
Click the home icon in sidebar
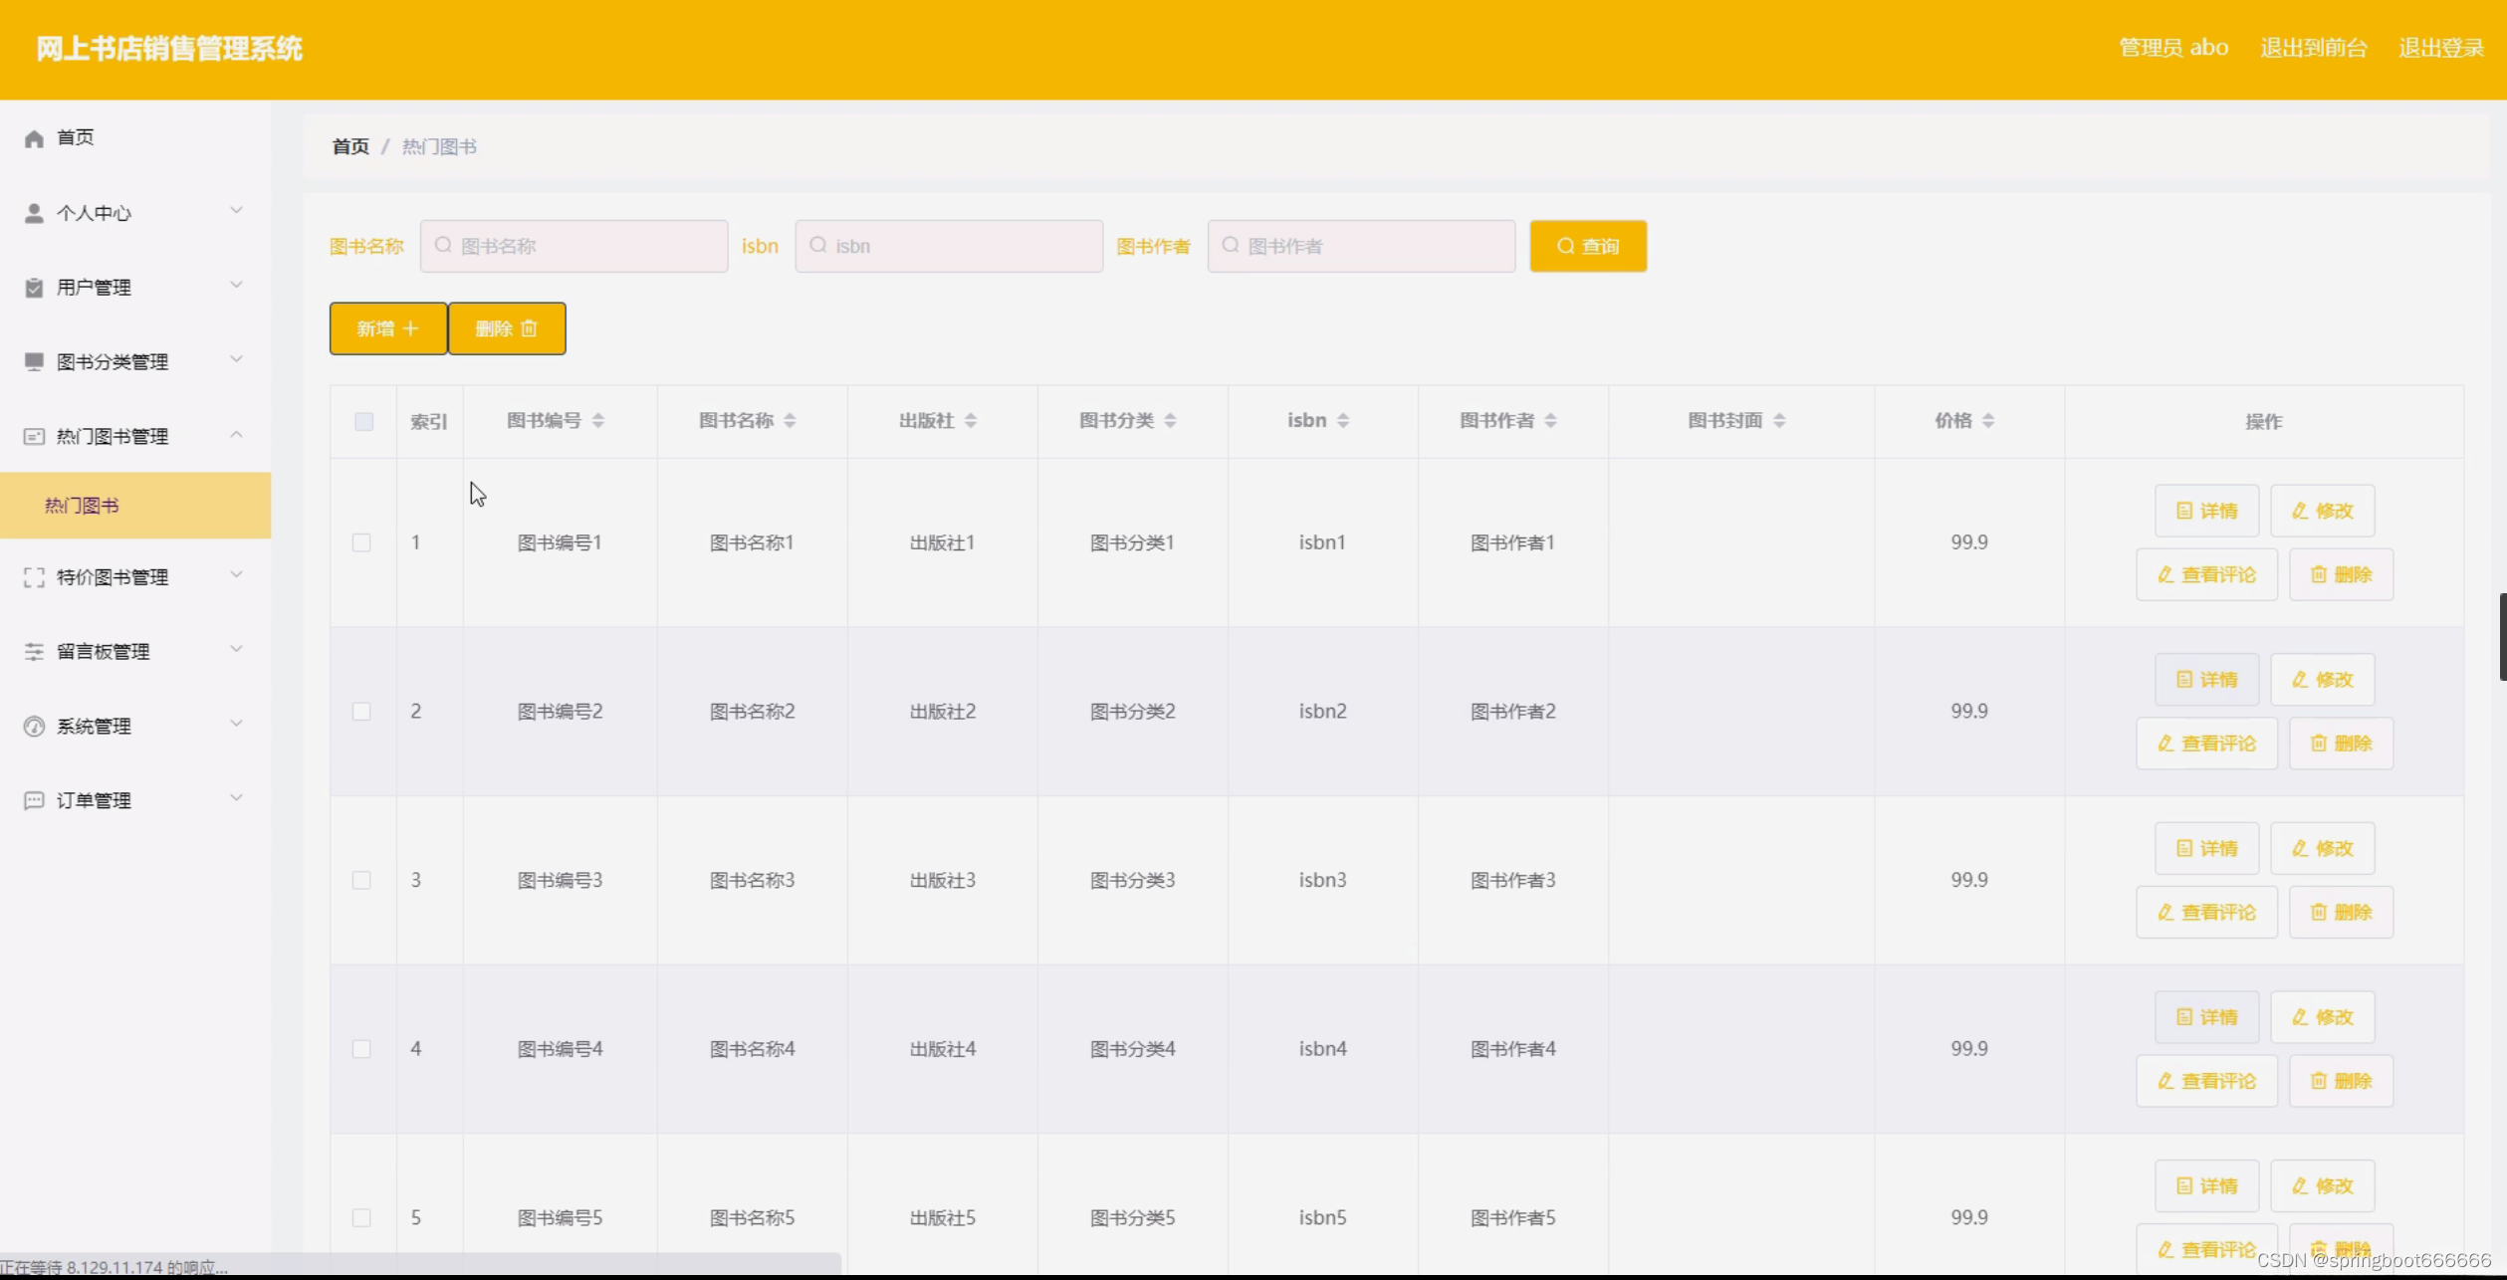(x=34, y=138)
